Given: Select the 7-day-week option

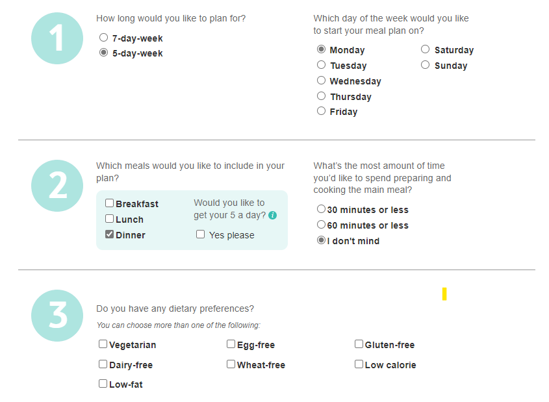Looking at the screenshot, I should tap(103, 37).
